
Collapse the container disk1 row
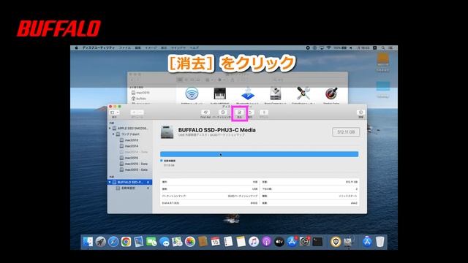tap(113, 134)
